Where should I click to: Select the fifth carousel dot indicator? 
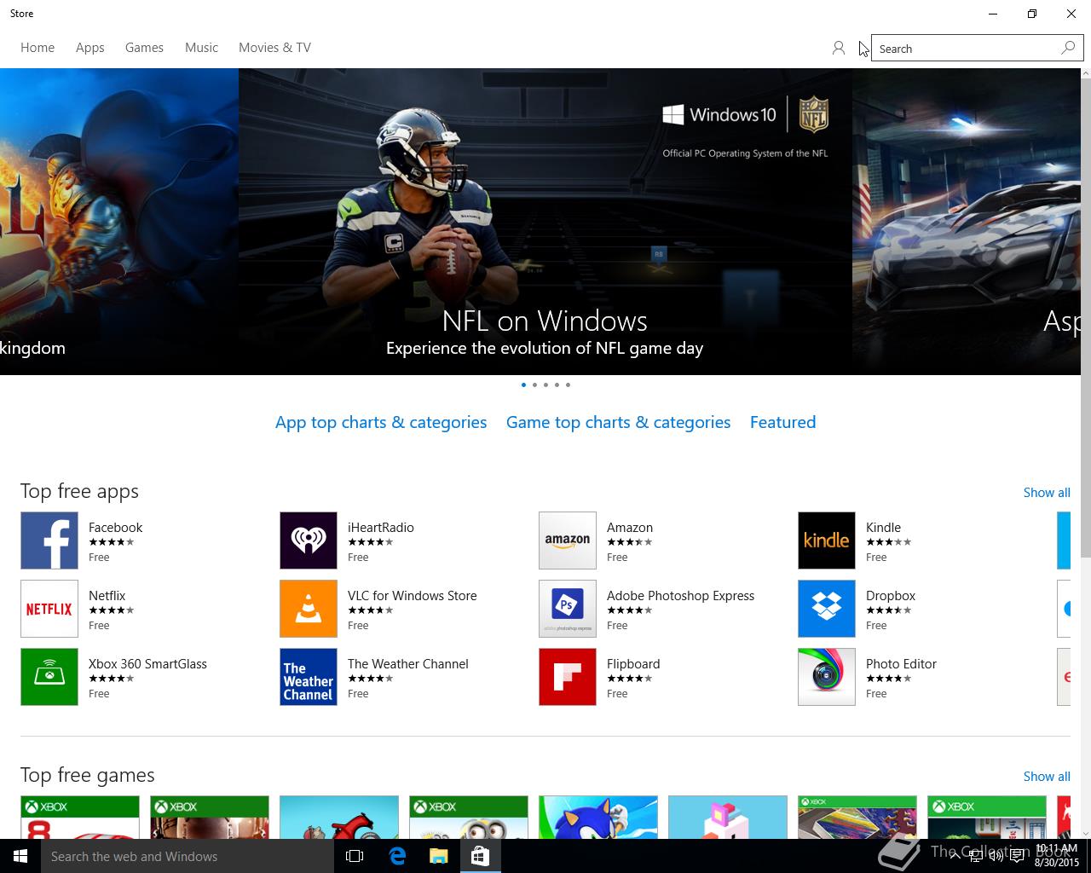(x=568, y=384)
